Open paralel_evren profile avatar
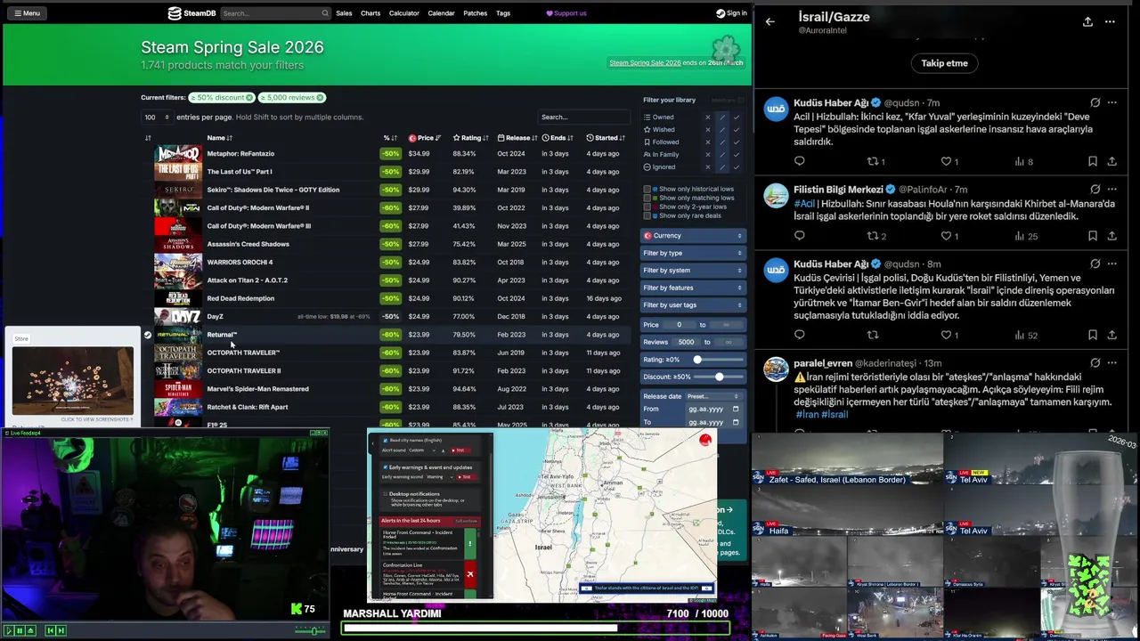 click(777, 369)
